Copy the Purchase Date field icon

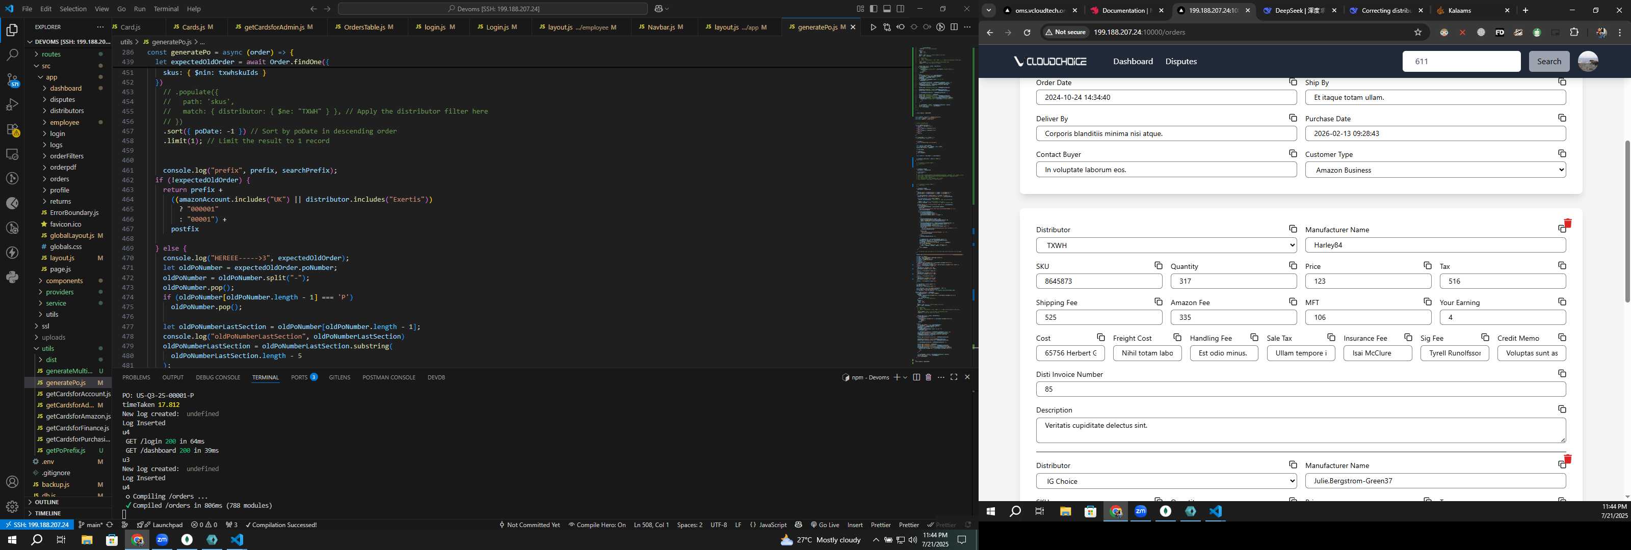[1562, 118]
